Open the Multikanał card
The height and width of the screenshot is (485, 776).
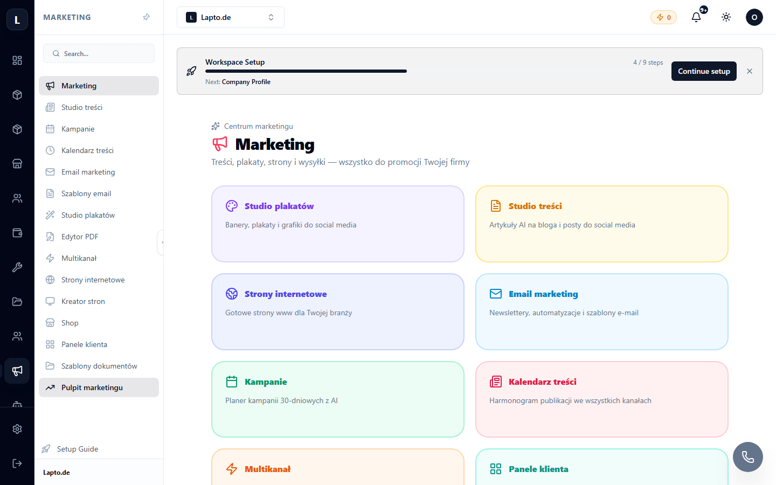click(338, 467)
